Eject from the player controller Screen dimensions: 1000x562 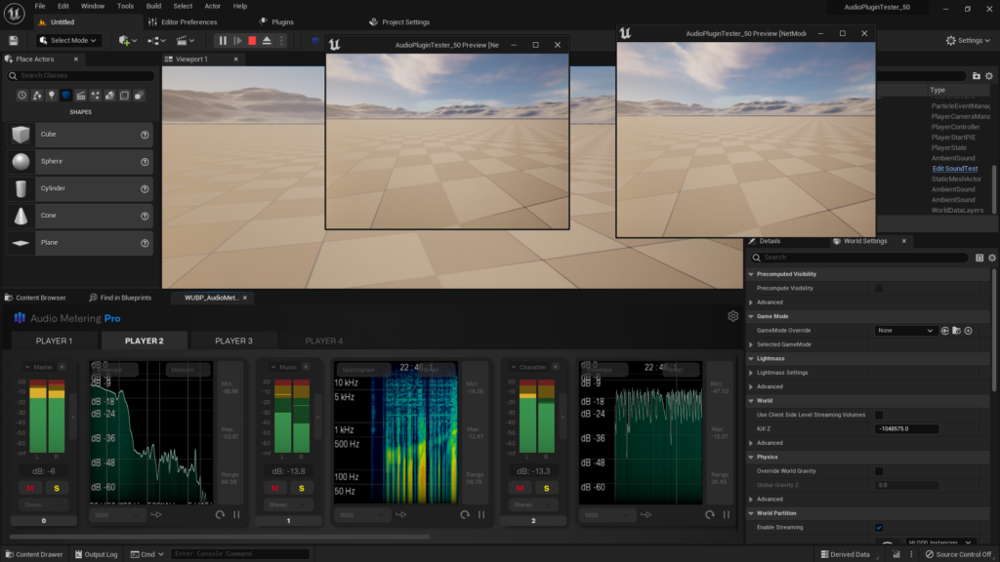click(267, 41)
